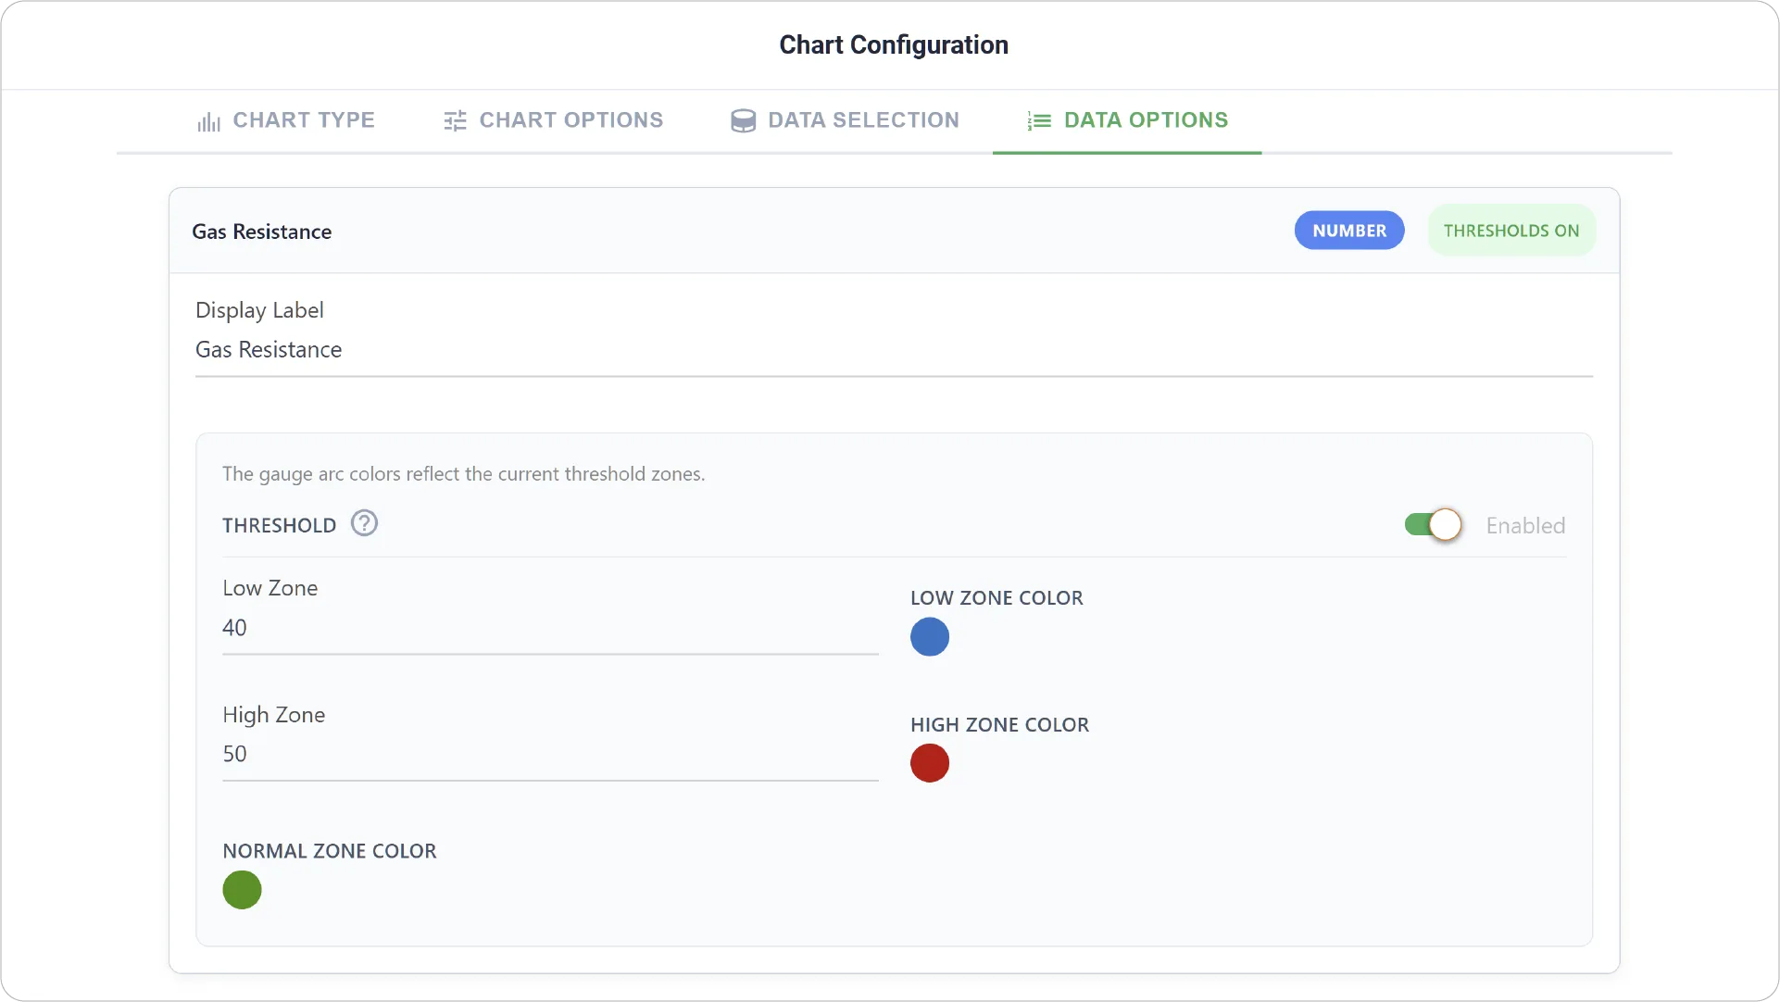Image resolution: width=1780 pixels, height=1002 pixels.
Task: Click the bar chart icon beside Chart Type
Action: pyautogui.click(x=208, y=121)
